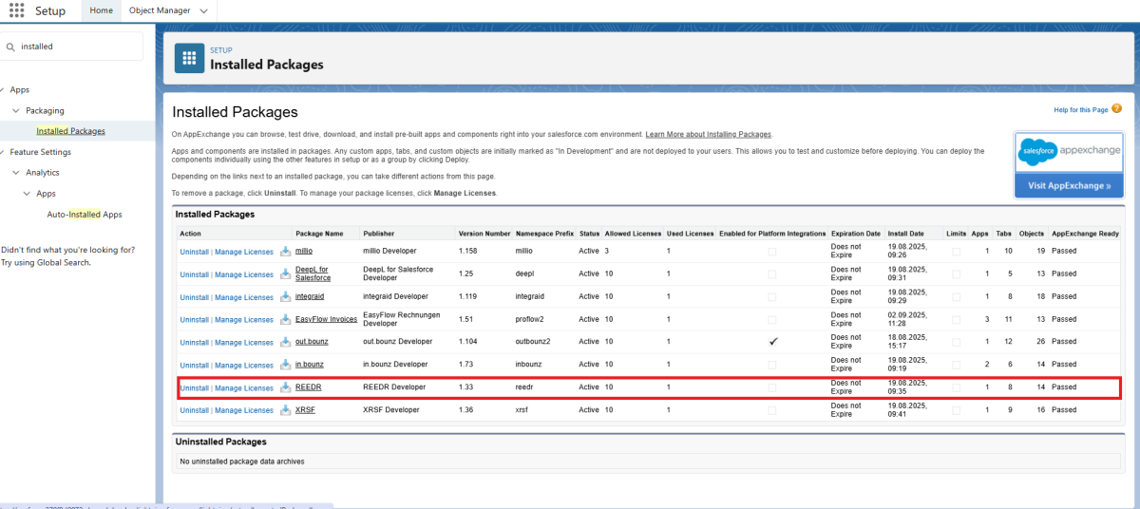Viewport: 1140px width, 509px height.
Task: Collapse the Packaging tree node
Action: pyautogui.click(x=16, y=111)
